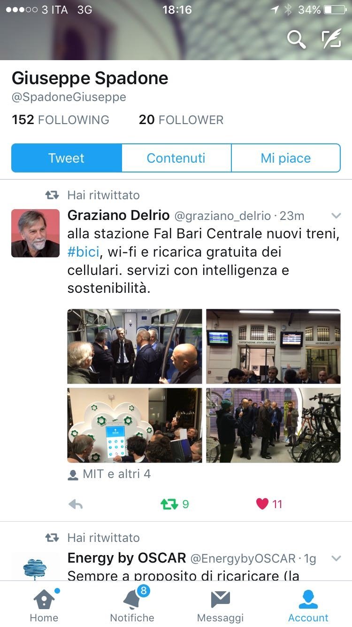Reply to Graziano Delrio's tweet
The image size is (352, 627).
click(x=76, y=504)
